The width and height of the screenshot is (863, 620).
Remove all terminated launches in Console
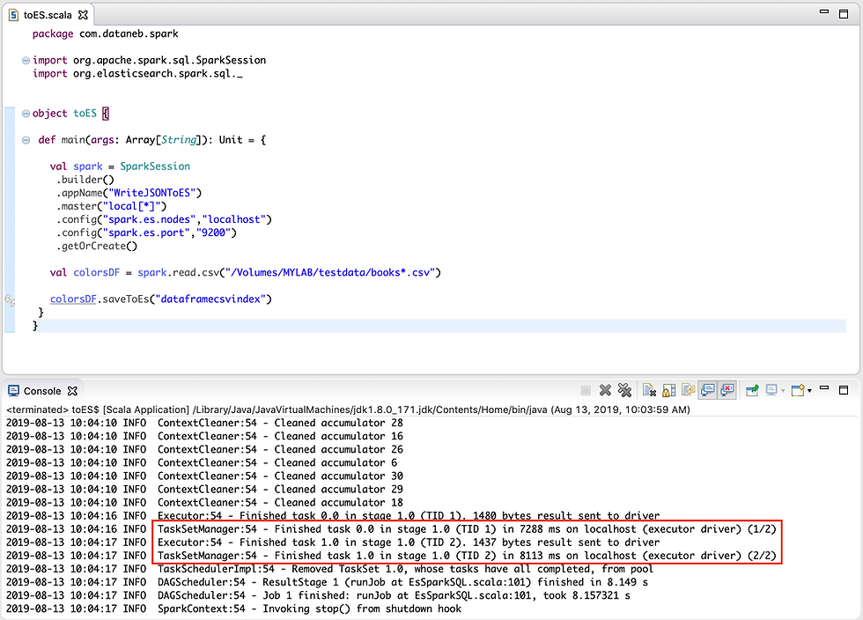click(624, 390)
